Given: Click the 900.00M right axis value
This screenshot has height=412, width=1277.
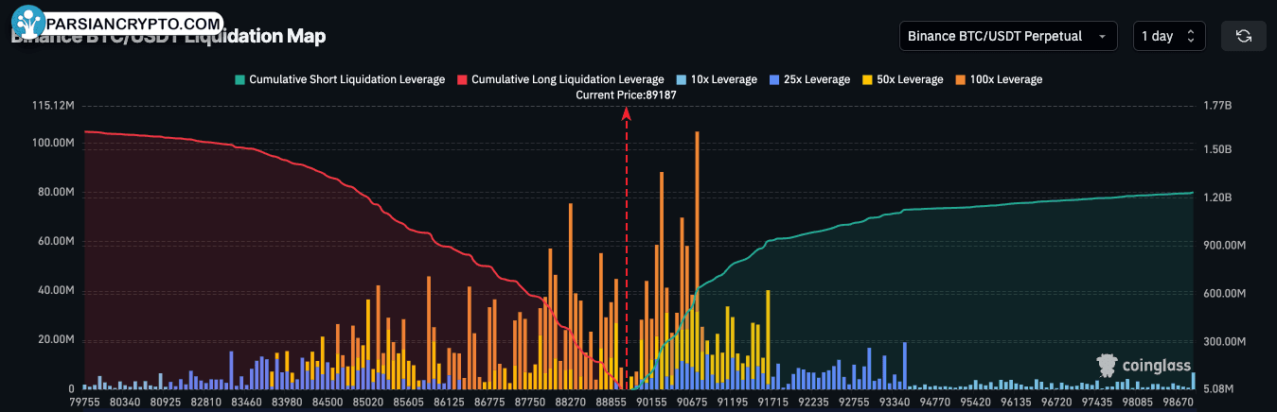Looking at the screenshot, I should point(1223,246).
